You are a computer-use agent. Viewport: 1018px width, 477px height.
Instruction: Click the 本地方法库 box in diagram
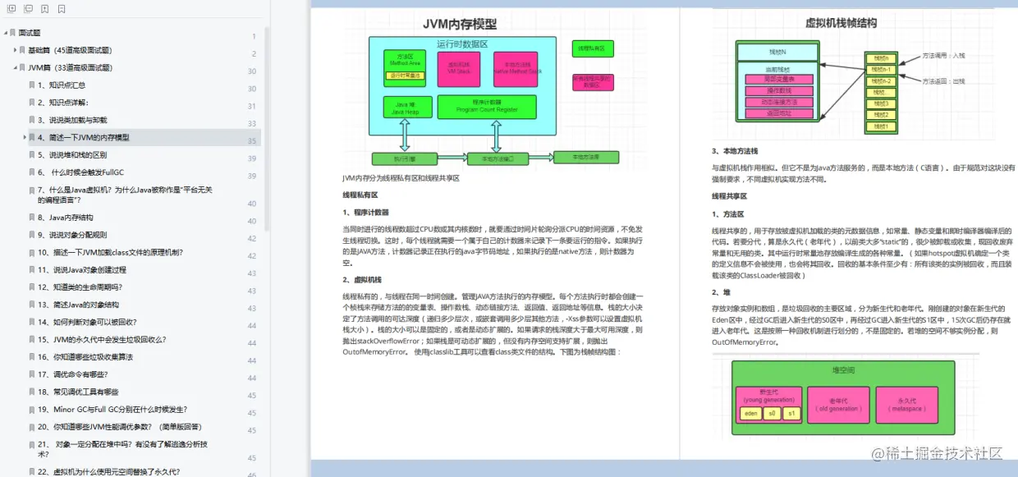[x=586, y=157]
